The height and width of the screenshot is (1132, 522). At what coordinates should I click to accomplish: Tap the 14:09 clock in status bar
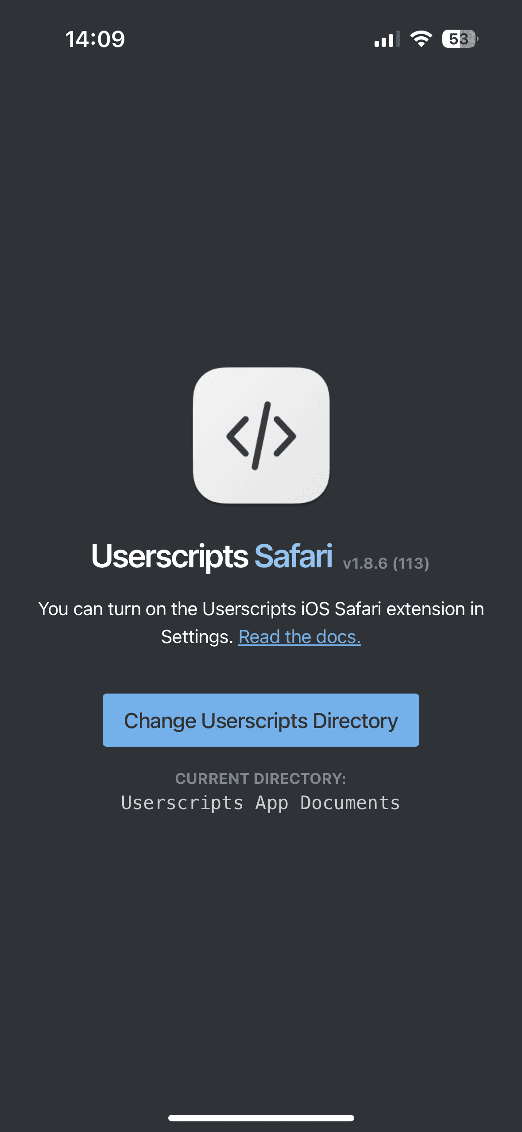click(x=95, y=39)
